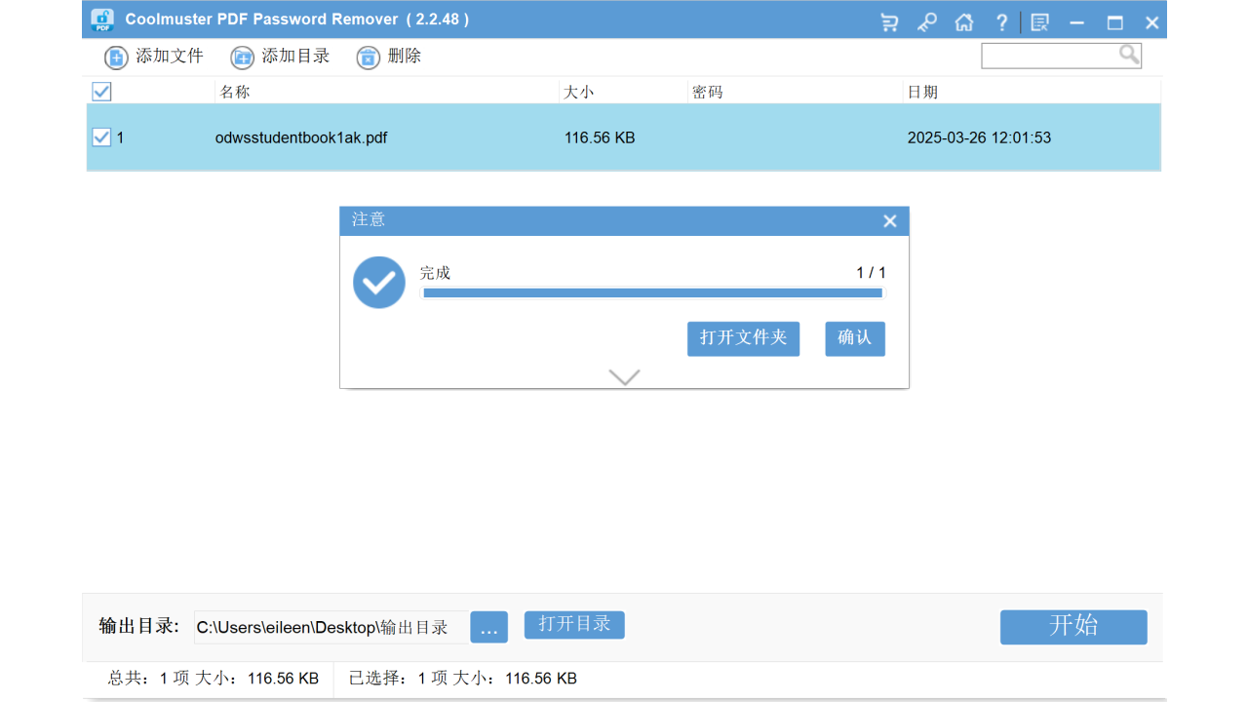Click the feedback log icon in title bar
Image resolution: width=1248 pixels, height=702 pixels.
click(x=1038, y=21)
